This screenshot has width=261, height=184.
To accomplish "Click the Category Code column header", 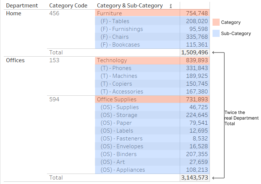I will point(68,6).
